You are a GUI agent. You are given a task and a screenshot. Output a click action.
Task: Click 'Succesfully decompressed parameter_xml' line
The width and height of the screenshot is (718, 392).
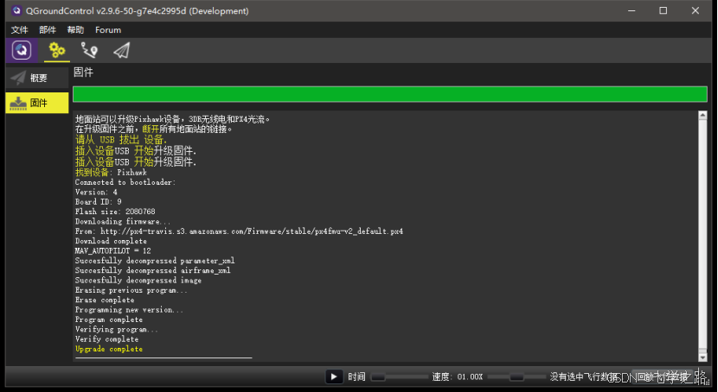(155, 261)
